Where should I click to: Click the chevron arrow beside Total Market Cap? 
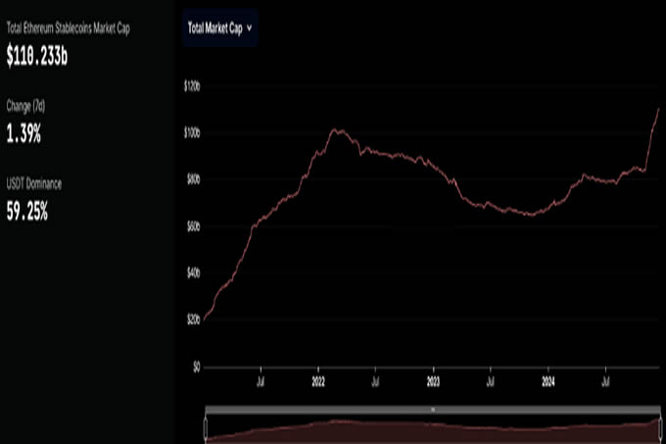(251, 28)
